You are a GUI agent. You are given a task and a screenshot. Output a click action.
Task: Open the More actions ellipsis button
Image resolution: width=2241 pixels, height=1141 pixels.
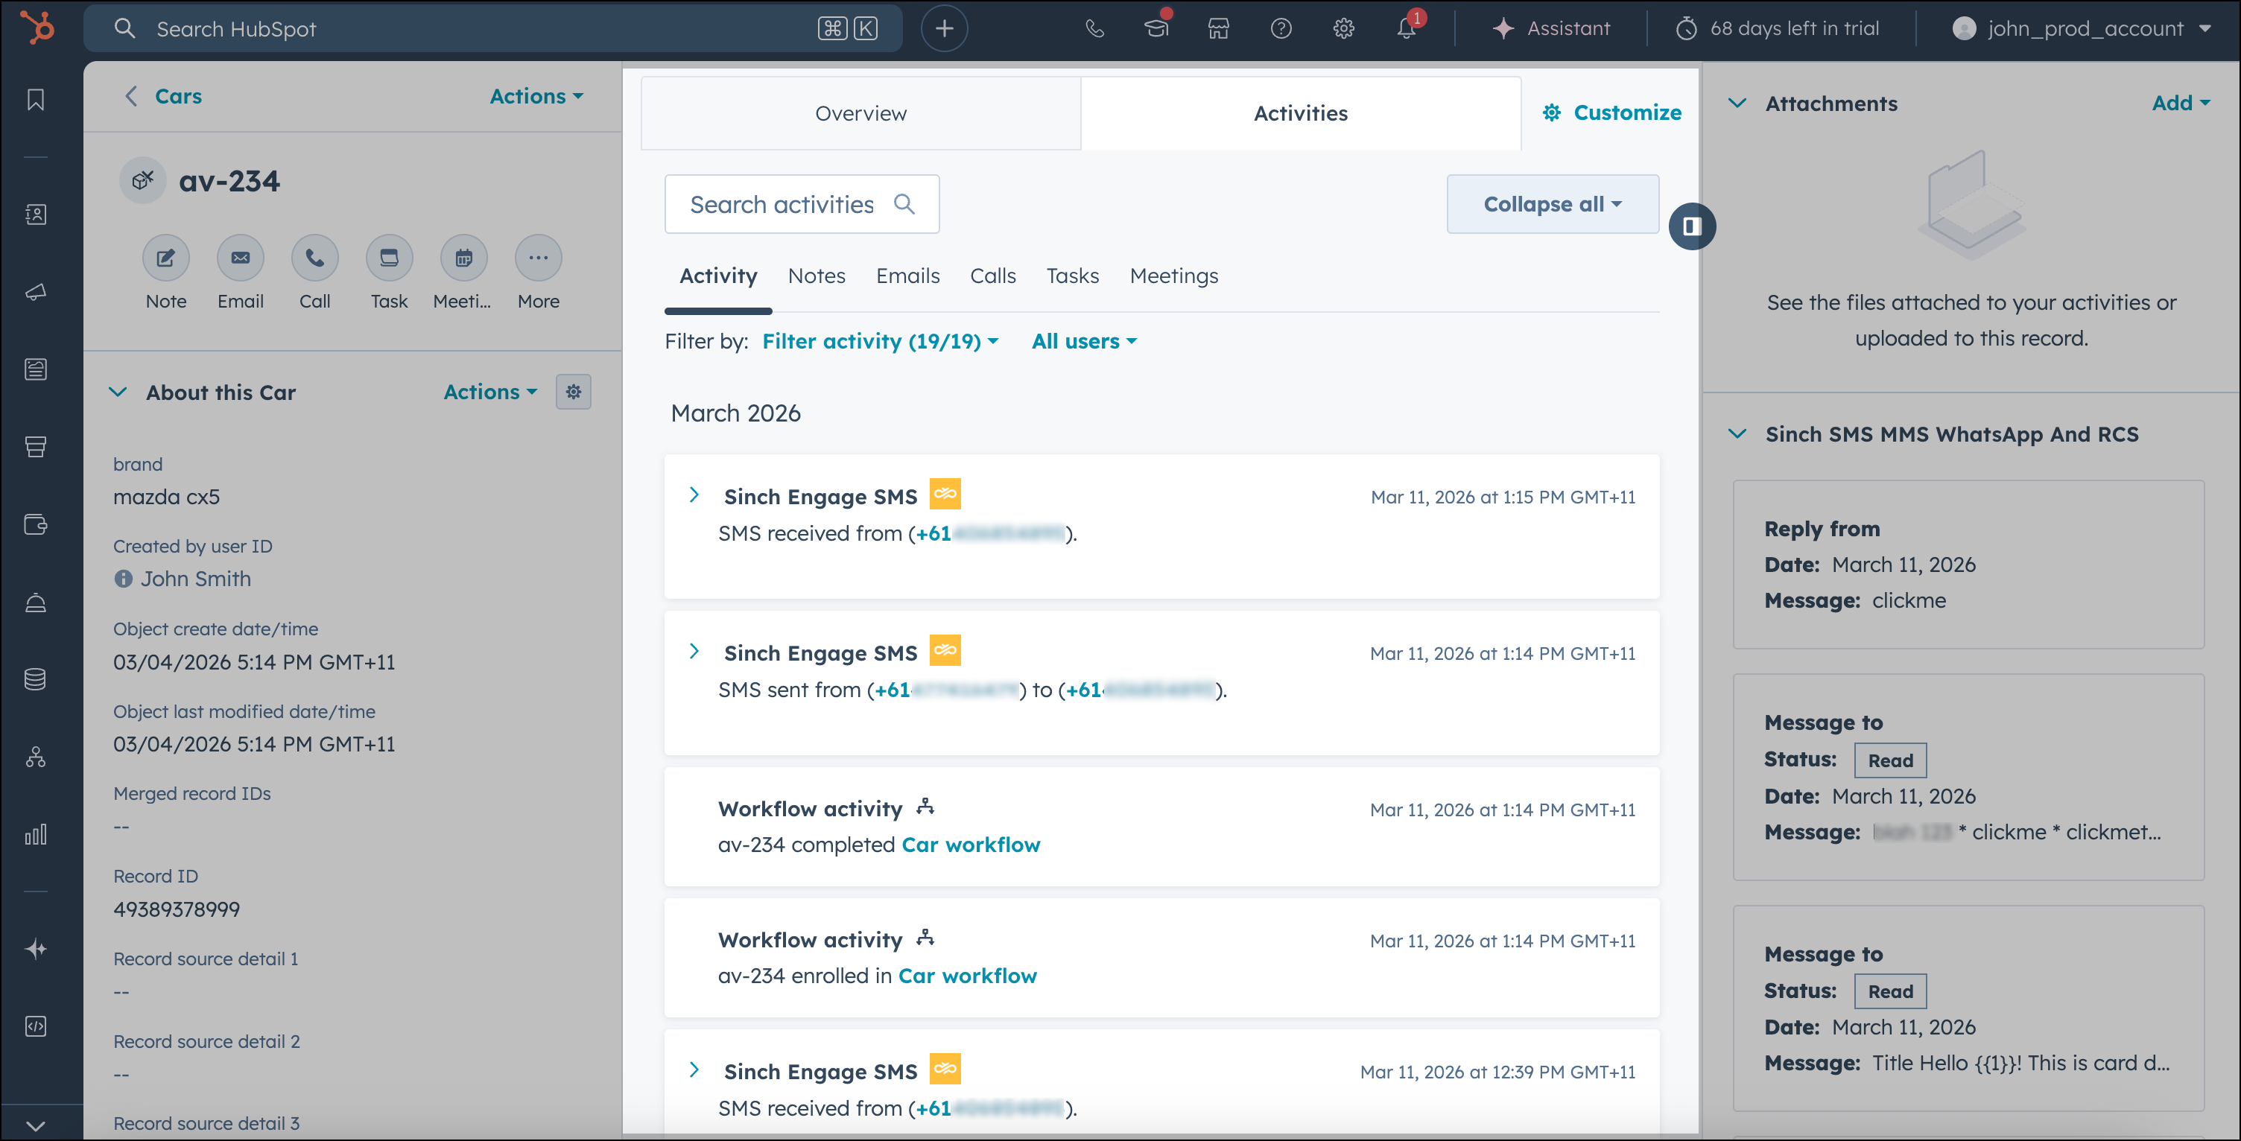pyautogui.click(x=539, y=258)
